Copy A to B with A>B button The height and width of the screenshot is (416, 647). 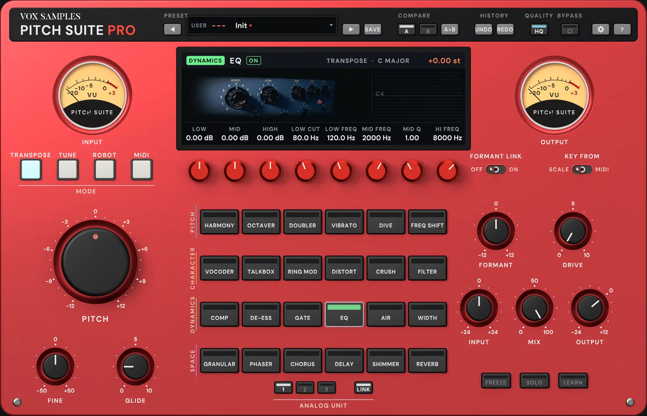450,30
